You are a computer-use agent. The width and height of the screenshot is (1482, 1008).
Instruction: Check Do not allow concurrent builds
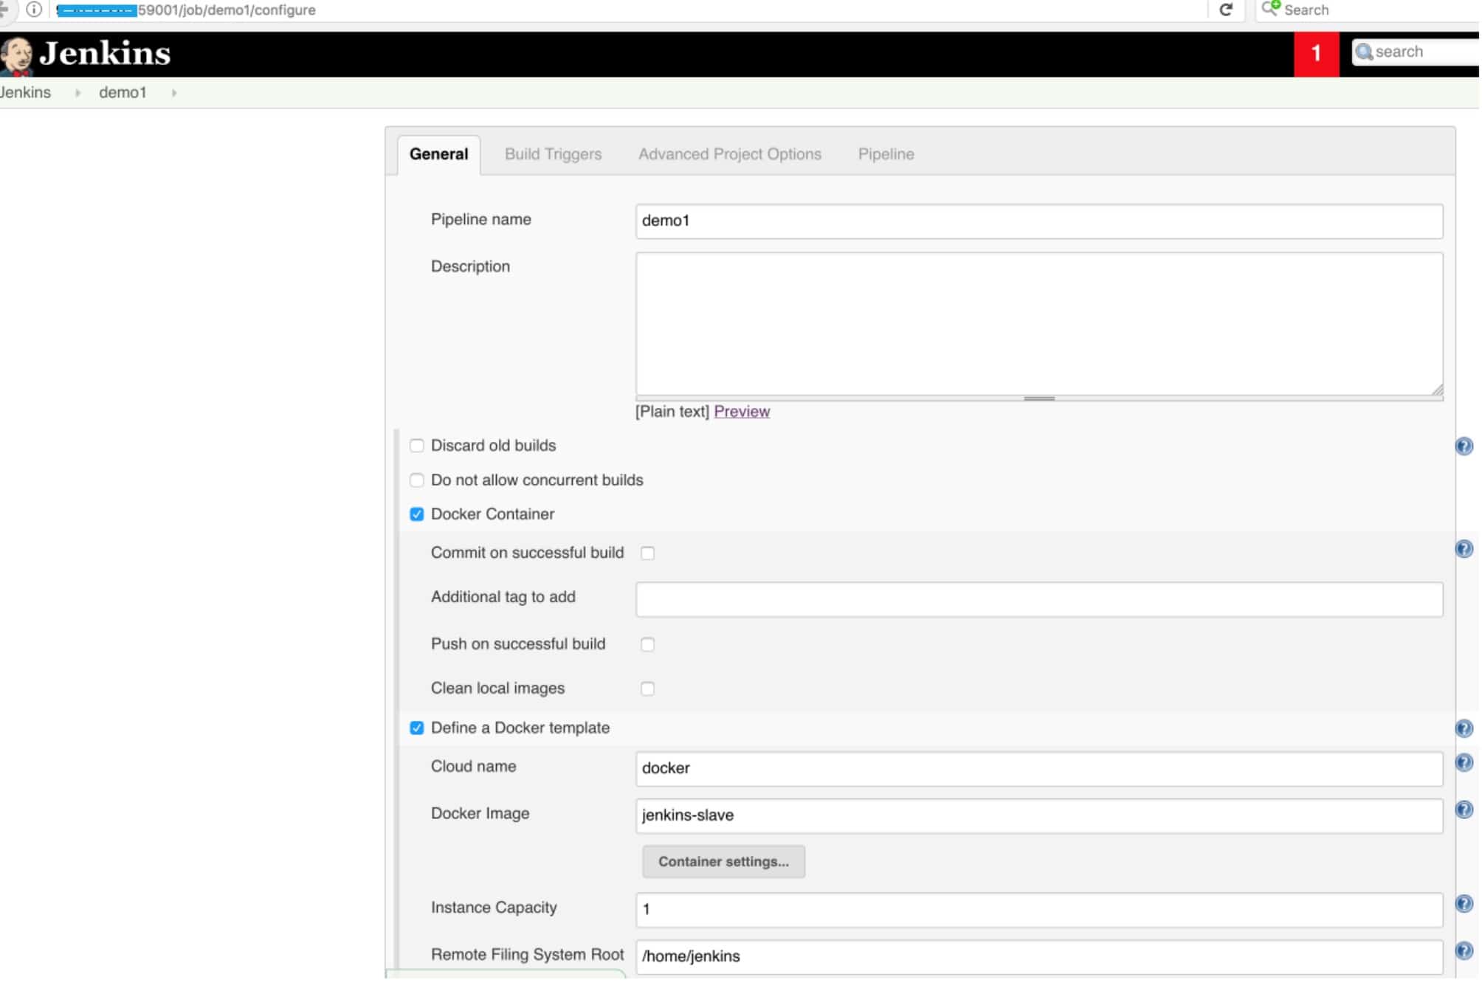click(417, 480)
